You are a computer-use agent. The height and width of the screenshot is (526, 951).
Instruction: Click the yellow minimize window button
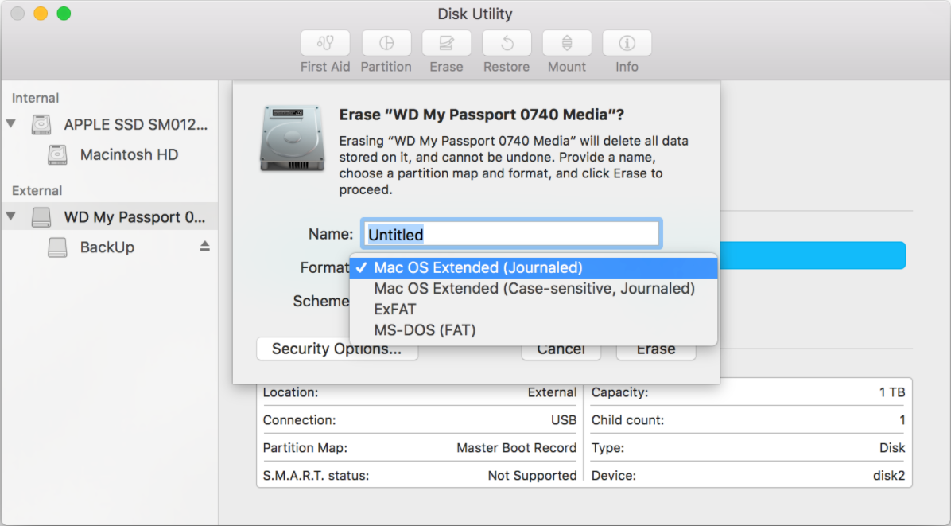coord(41,14)
